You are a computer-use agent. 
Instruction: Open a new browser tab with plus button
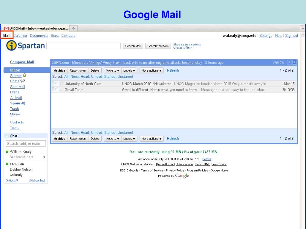(x=74, y=28)
